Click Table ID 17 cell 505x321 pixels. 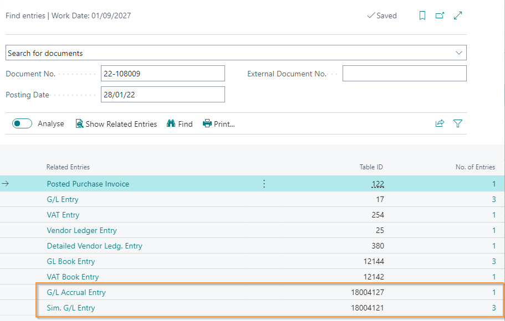pyautogui.click(x=380, y=199)
